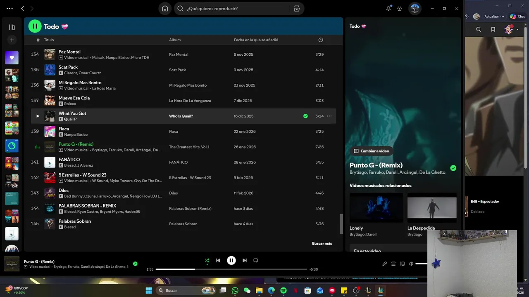The height and width of the screenshot is (297, 529).
Task: Open the Lonely related video thumbnail
Action: click(376, 207)
